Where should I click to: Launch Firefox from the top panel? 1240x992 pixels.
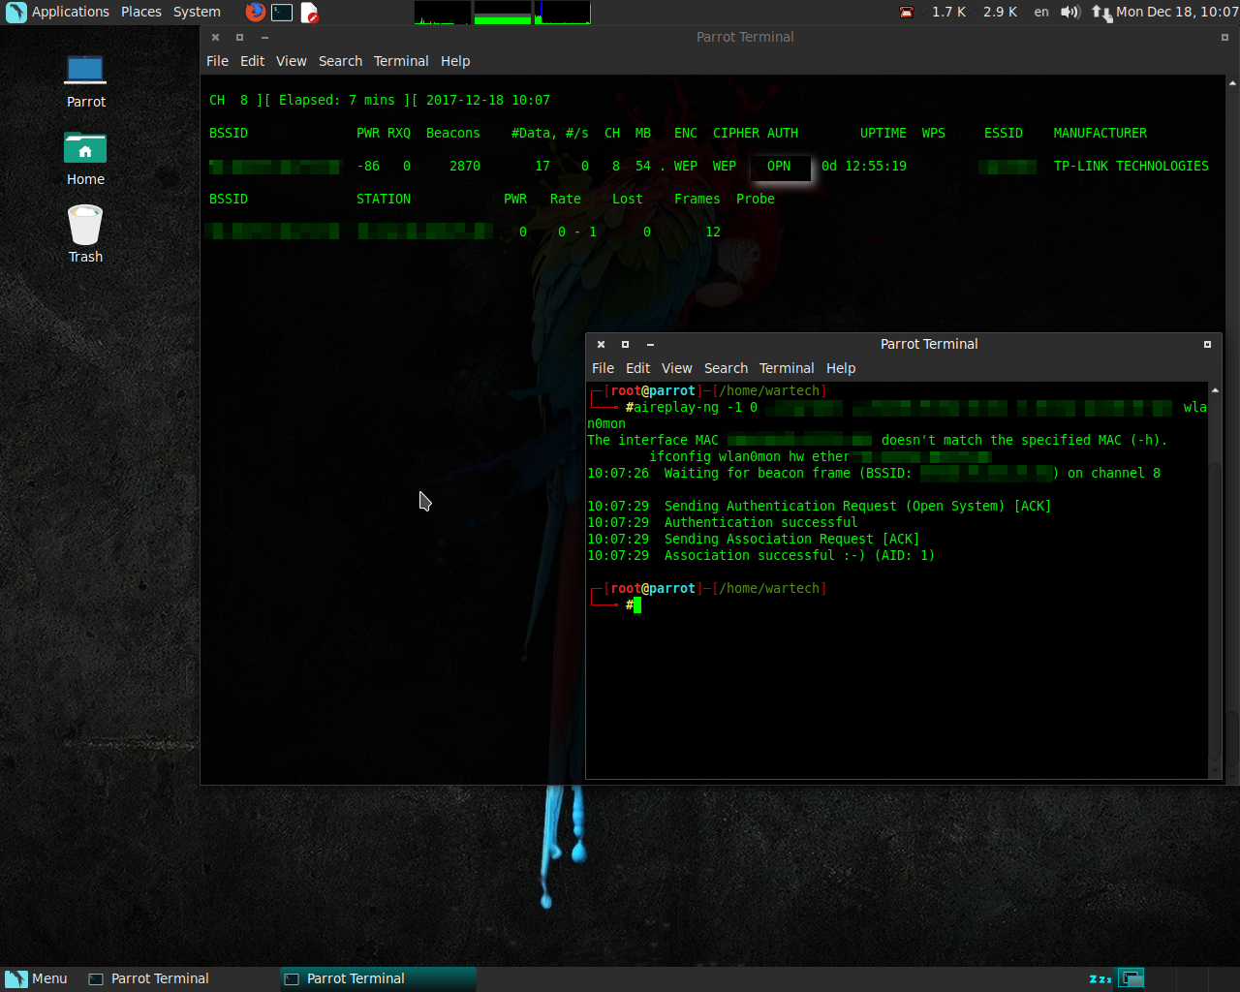coord(255,12)
